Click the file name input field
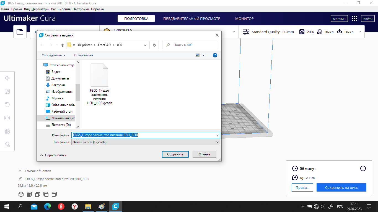Viewport: 378px width, 212px height. 146,135
